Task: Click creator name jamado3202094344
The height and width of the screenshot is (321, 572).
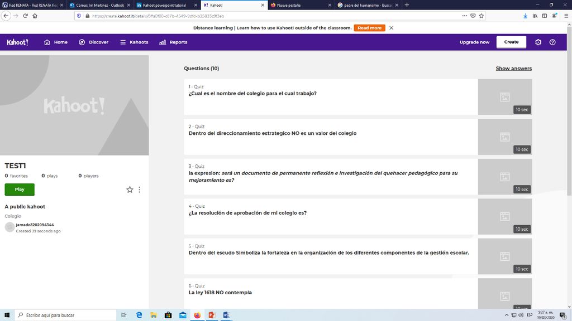Action: pyautogui.click(x=35, y=225)
